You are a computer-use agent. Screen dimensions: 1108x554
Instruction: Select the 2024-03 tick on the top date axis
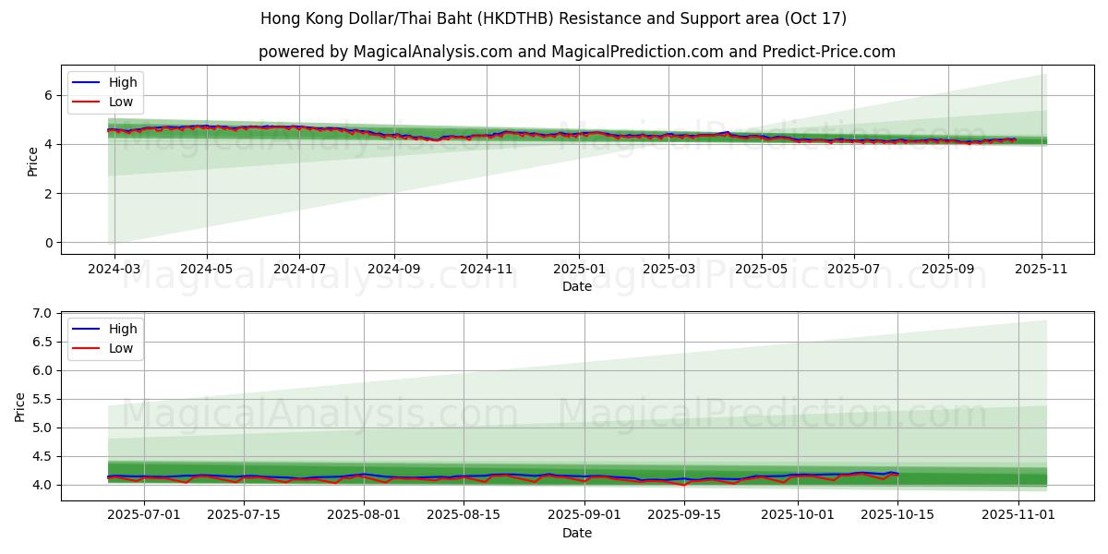[x=114, y=270]
